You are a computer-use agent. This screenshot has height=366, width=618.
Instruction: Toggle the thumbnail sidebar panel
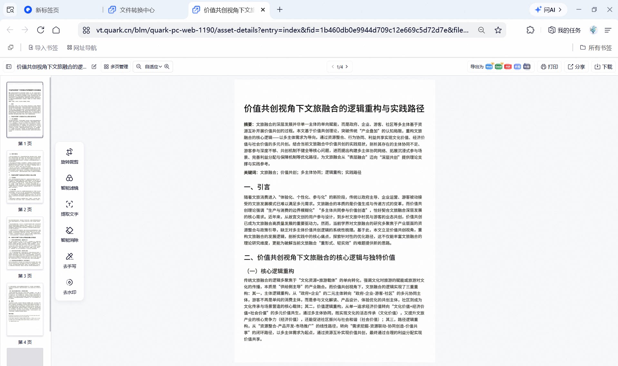pyautogui.click(x=9, y=67)
